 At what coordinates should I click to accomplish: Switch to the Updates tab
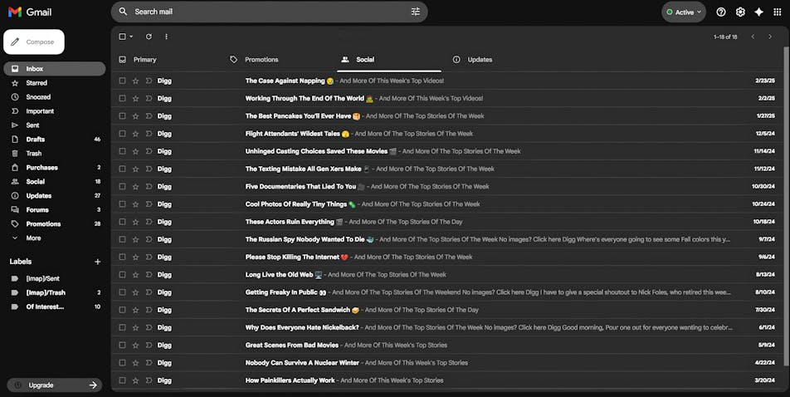tap(480, 60)
